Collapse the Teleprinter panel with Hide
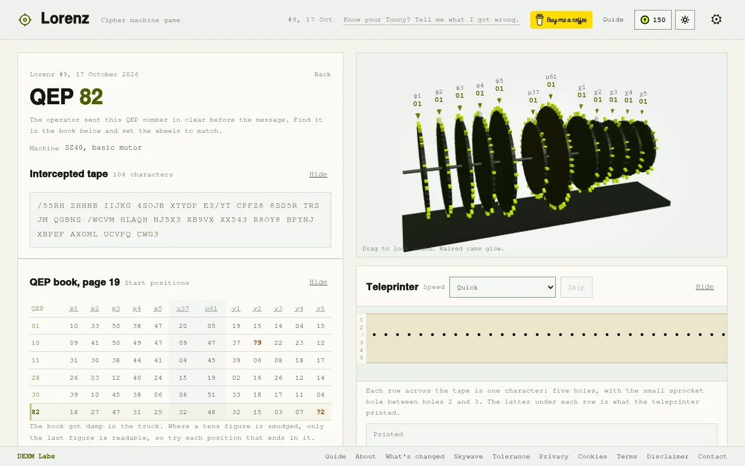Screen dimensions: 745x466 704,287
